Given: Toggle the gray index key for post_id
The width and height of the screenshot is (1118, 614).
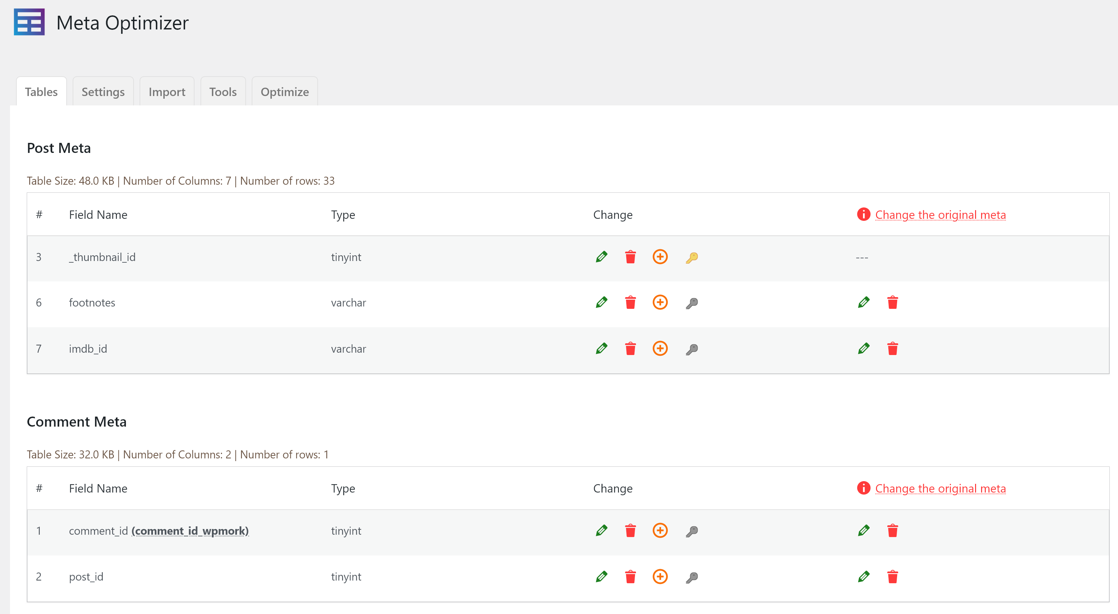Looking at the screenshot, I should (x=692, y=578).
